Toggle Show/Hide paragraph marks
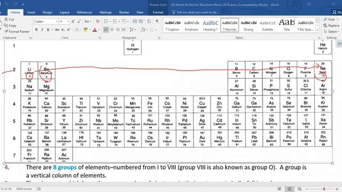 tap(157, 21)
